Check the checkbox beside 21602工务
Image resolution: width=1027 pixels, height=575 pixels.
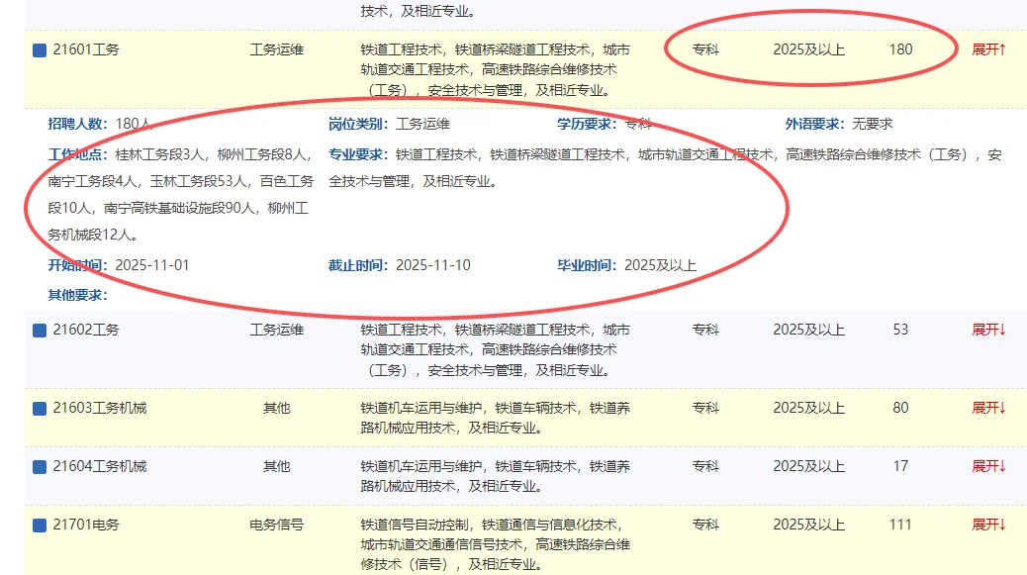pyautogui.click(x=38, y=328)
